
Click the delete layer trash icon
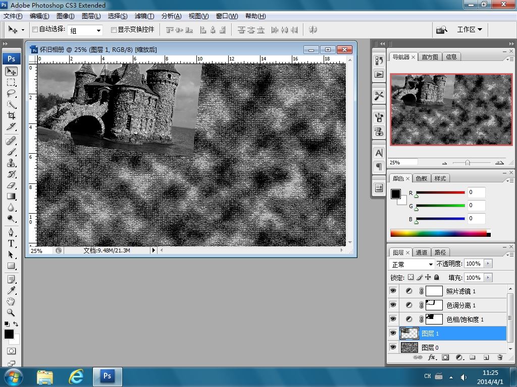coord(500,357)
